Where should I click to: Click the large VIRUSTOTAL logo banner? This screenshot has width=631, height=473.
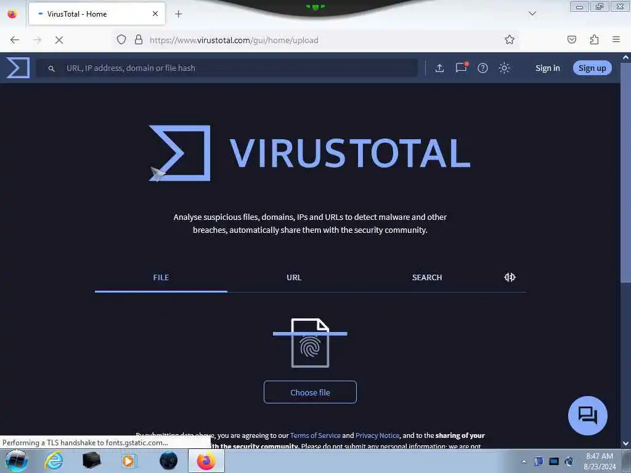(x=309, y=153)
